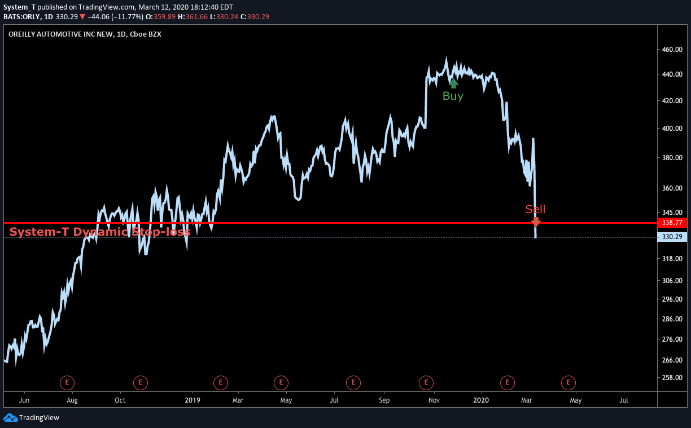Click the green Buy arrow marker
The width and height of the screenshot is (691, 428).
(453, 83)
